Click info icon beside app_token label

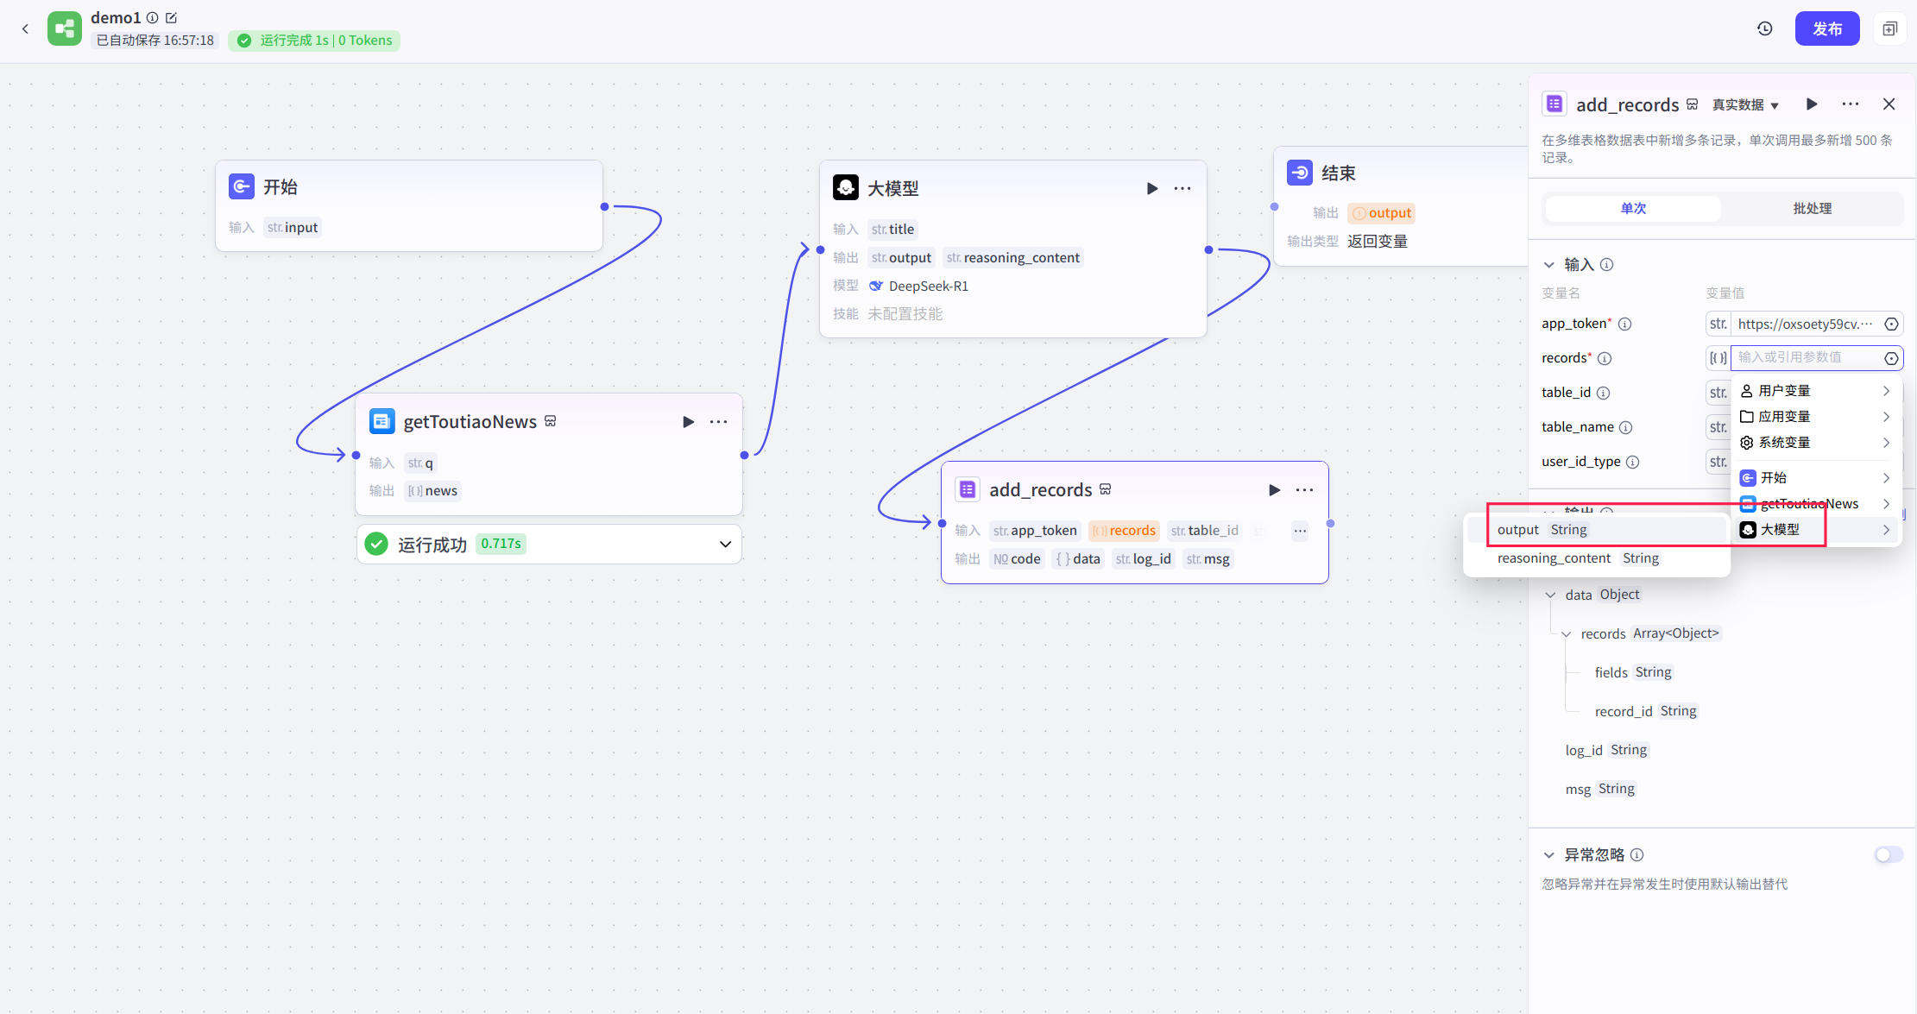[1624, 324]
